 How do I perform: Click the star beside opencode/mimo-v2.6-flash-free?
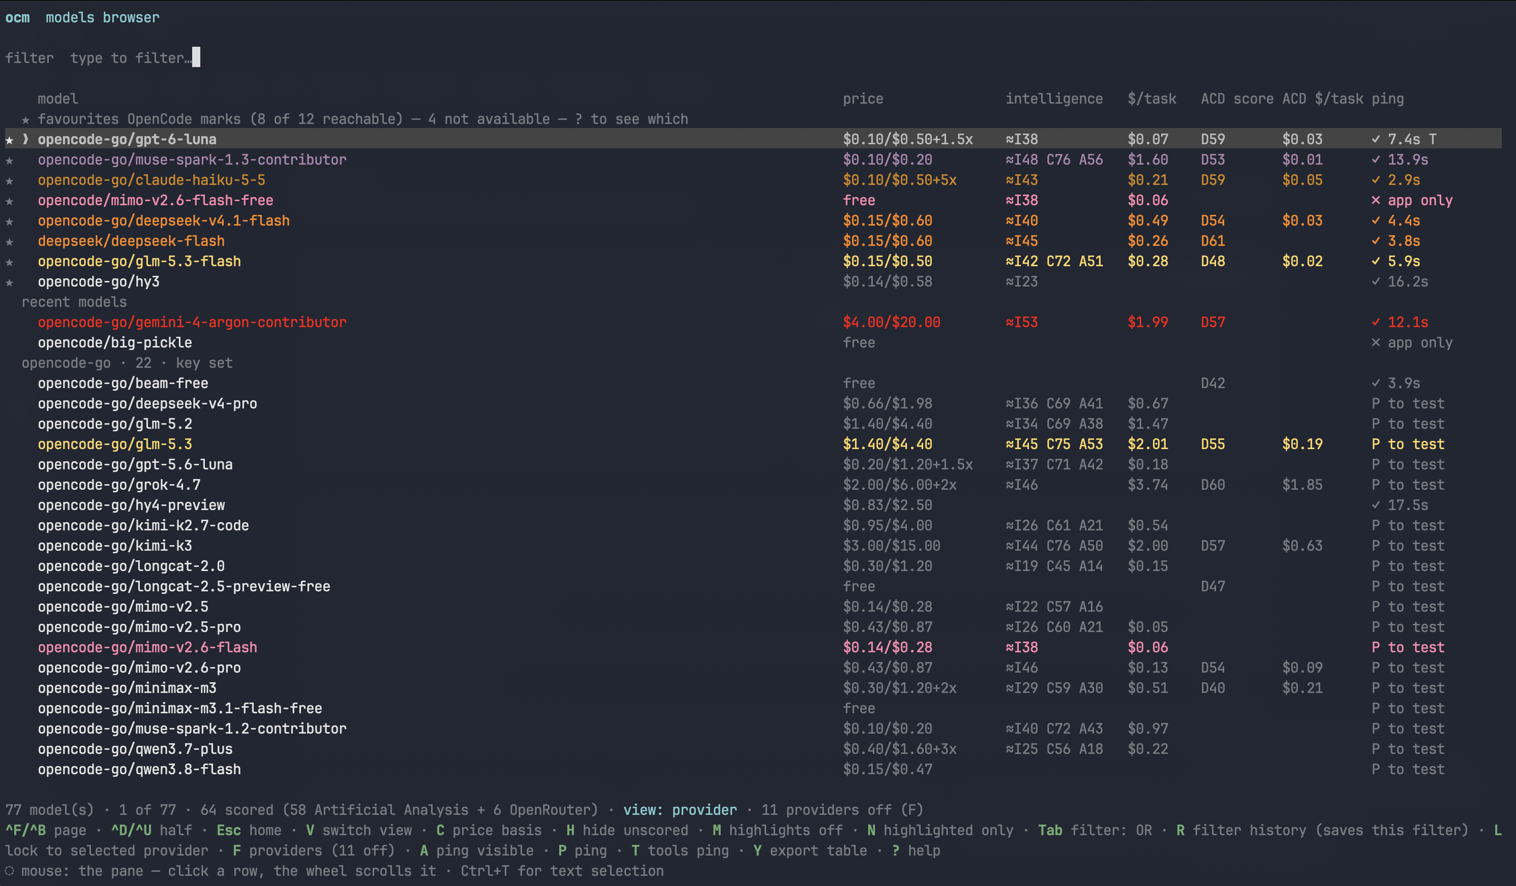tap(10, 201)
